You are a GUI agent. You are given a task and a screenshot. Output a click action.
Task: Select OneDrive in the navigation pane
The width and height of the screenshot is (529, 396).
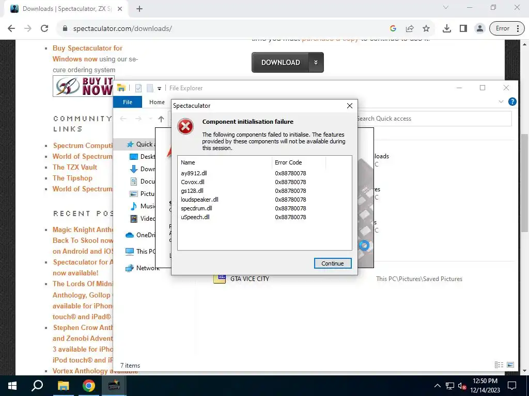140,235
